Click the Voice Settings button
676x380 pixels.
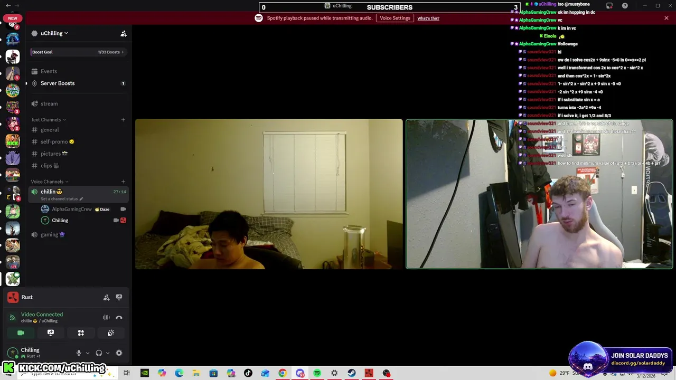[x=395, y=18]
